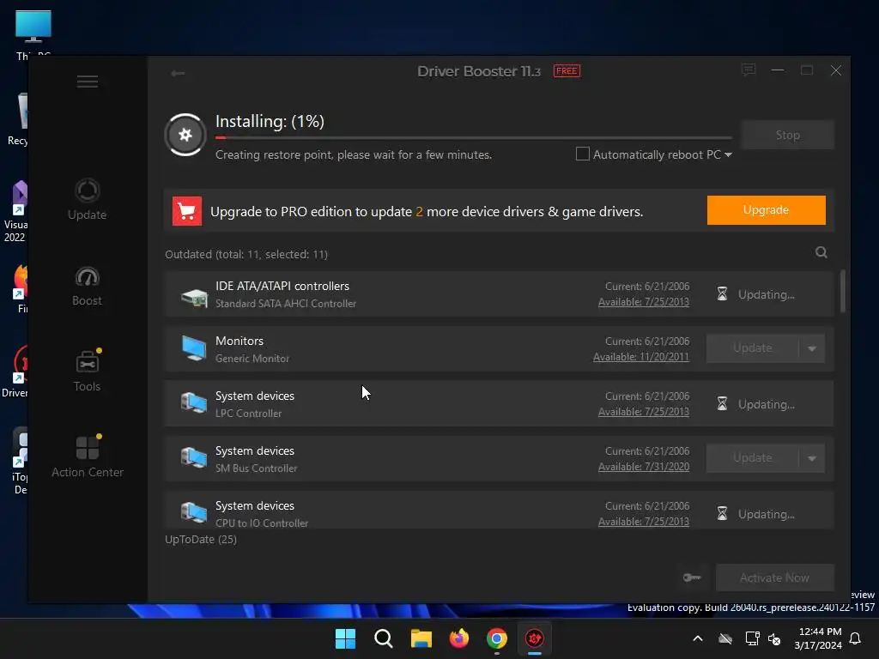Image resolution: width=879 pixels, height=659 pixels.
Task: Click the taskbar clock showing 12:44 PM
Action: [x=818, y=638]
